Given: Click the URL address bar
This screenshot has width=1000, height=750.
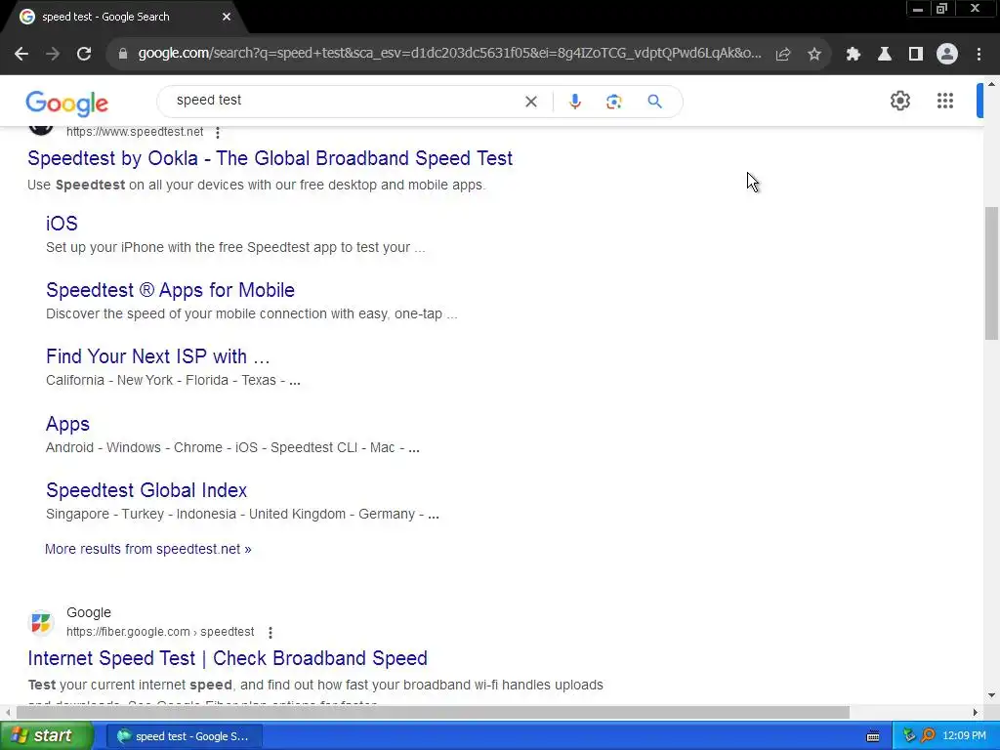Looking at the screenshot, I should [449, 54].
